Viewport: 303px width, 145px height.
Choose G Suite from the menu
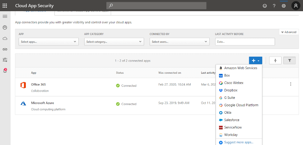[x=239, y=98]
